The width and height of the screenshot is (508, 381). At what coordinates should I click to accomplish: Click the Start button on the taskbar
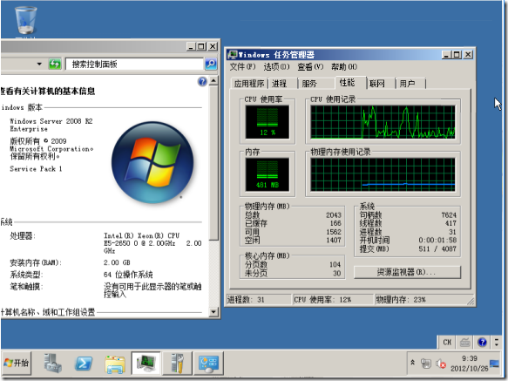17,363
